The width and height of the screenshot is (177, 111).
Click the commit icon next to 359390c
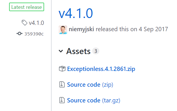click(x=19, y=33)
